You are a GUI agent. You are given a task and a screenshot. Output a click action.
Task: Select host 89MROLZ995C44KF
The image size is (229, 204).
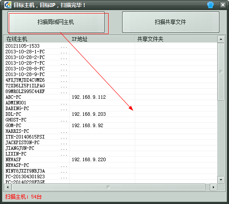coord(25,91)
